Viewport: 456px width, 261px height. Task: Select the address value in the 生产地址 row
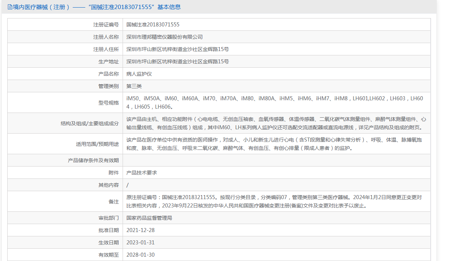[x=177, y=62]
